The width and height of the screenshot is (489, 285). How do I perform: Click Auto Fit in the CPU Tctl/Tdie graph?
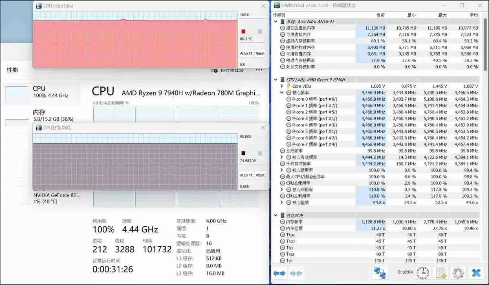click(x=246, y=53)
